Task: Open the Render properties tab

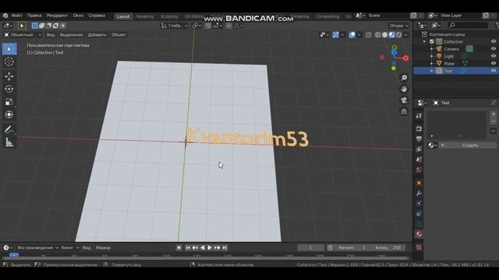Action: (419, 128)
